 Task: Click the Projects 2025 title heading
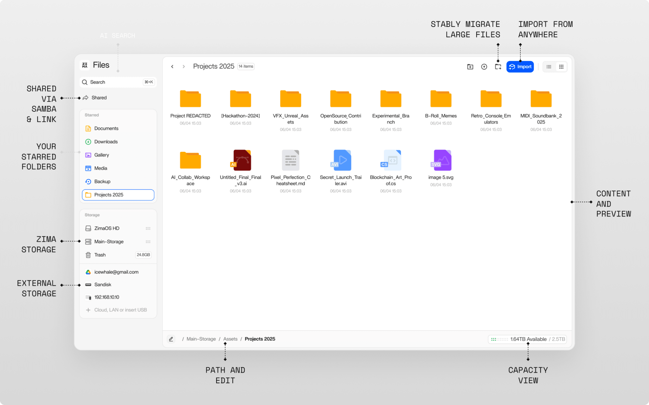coord(214,66)
